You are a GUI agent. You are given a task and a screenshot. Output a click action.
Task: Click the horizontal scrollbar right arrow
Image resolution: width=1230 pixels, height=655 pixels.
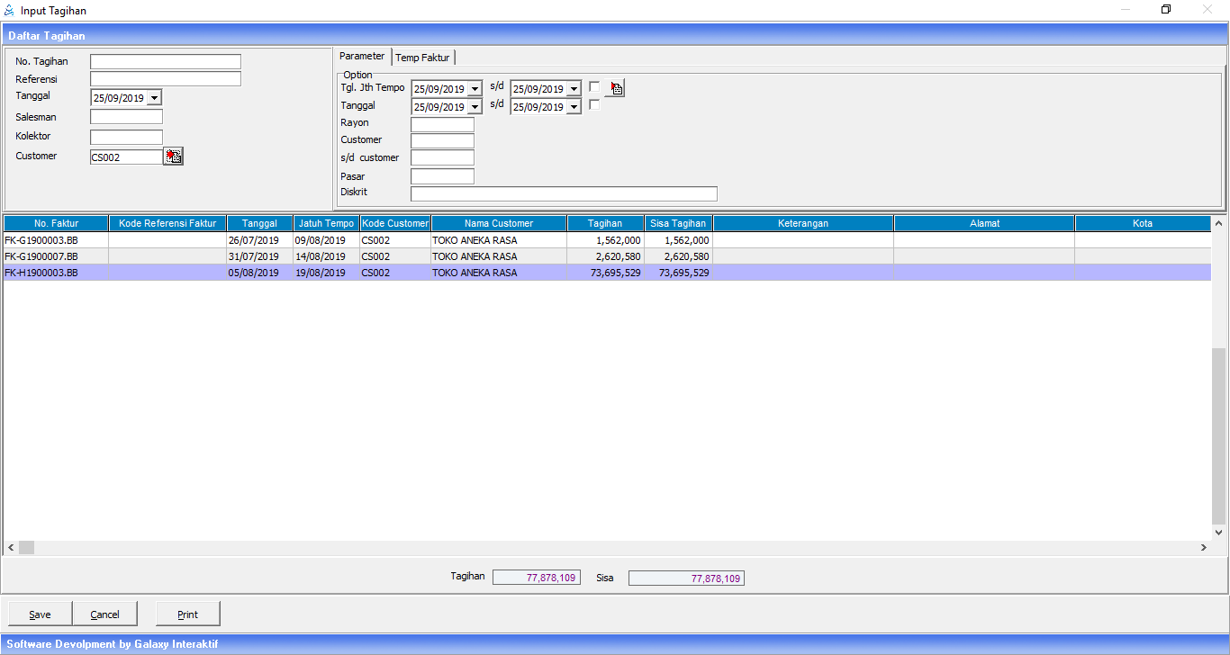[1203, 547]
